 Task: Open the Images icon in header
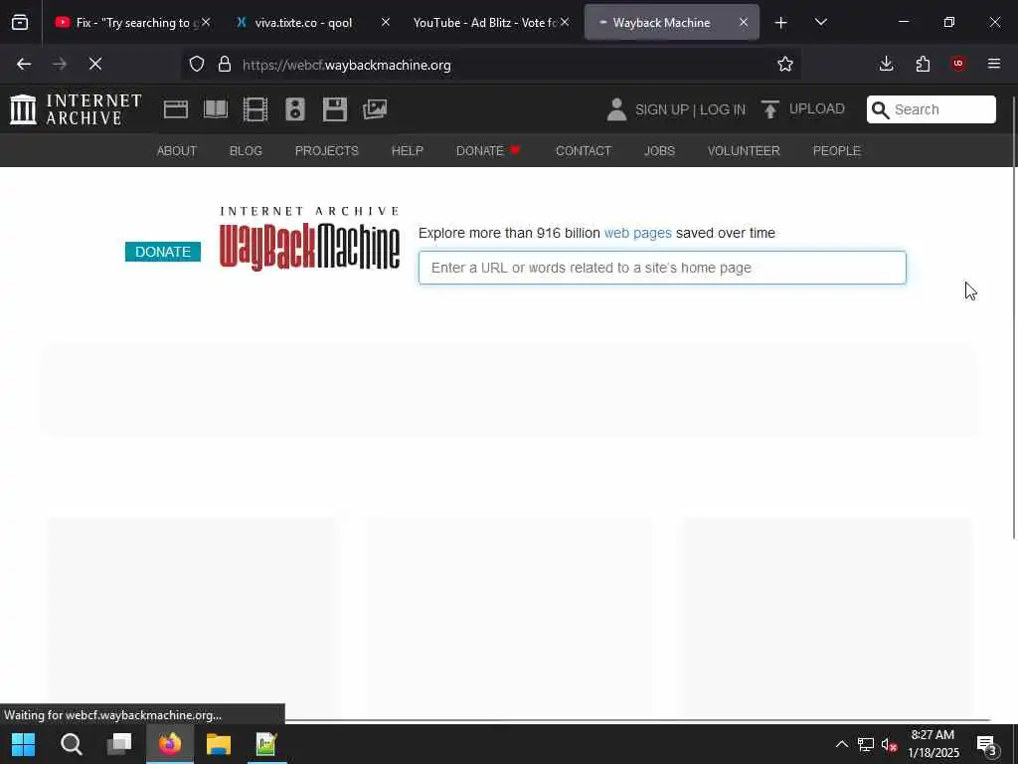pyautogui.click(x=375, y=109)
